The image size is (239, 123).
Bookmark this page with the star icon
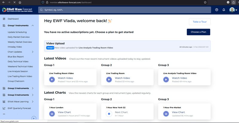(x=205, y=2)
